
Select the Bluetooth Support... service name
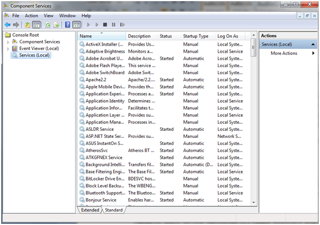(105, 193)
